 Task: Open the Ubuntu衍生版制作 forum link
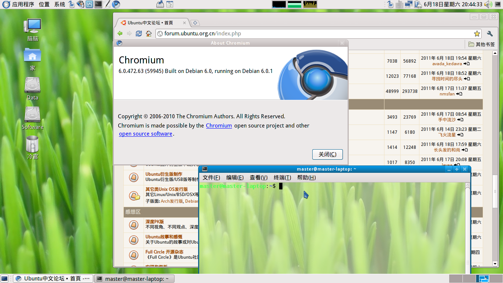(x=164, y=174)
